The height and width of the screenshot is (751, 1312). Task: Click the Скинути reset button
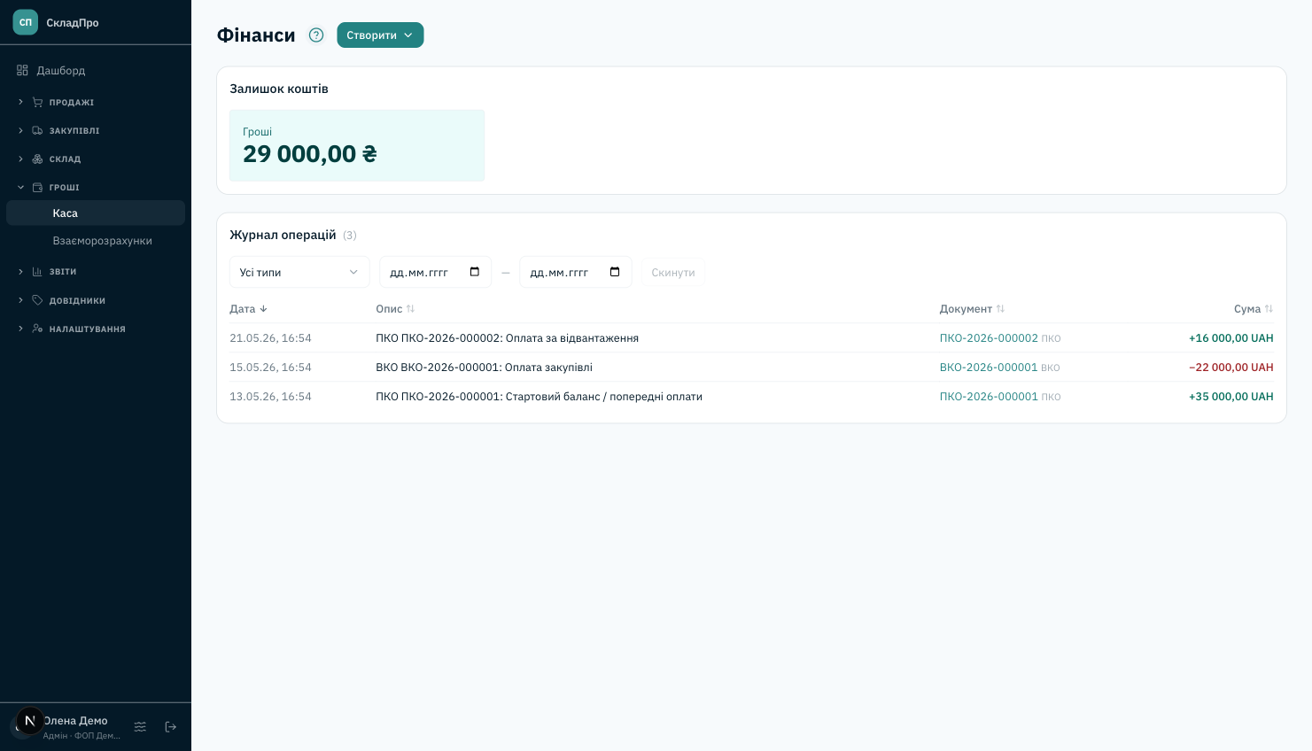673,272
